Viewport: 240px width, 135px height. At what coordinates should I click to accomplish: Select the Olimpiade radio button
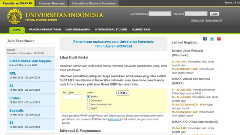point(88,100)
